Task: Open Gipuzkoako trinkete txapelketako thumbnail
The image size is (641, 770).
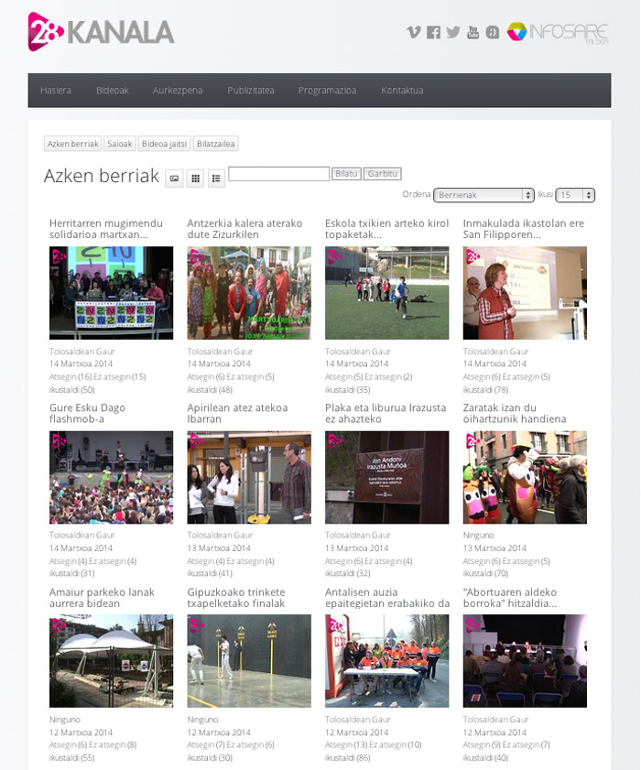Action: [x=249, y=661]
